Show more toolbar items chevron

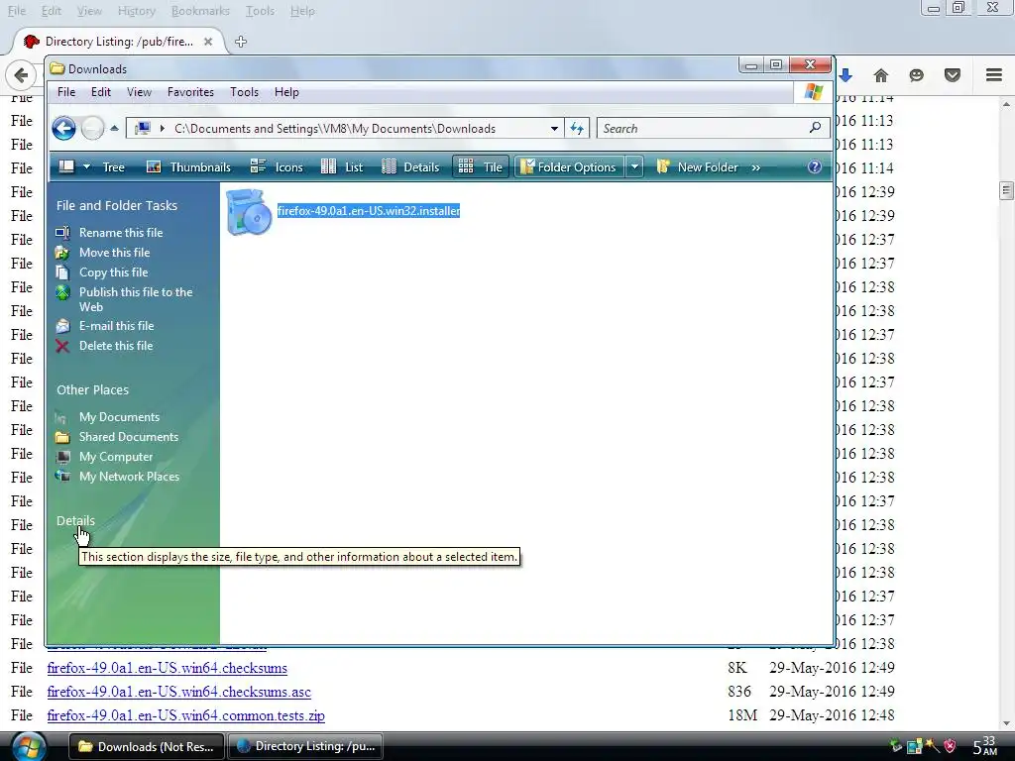(x=755, y=167)
